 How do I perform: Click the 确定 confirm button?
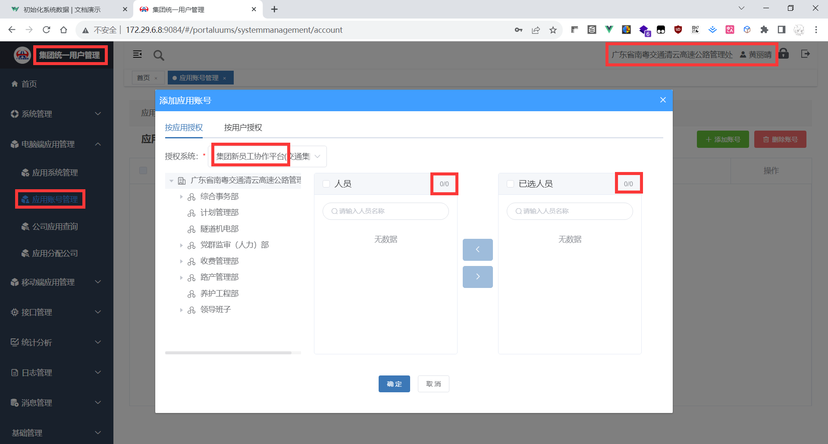point(394,384)
